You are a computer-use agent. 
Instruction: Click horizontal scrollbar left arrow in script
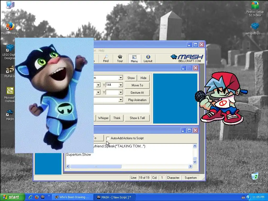tap(68, 166)
